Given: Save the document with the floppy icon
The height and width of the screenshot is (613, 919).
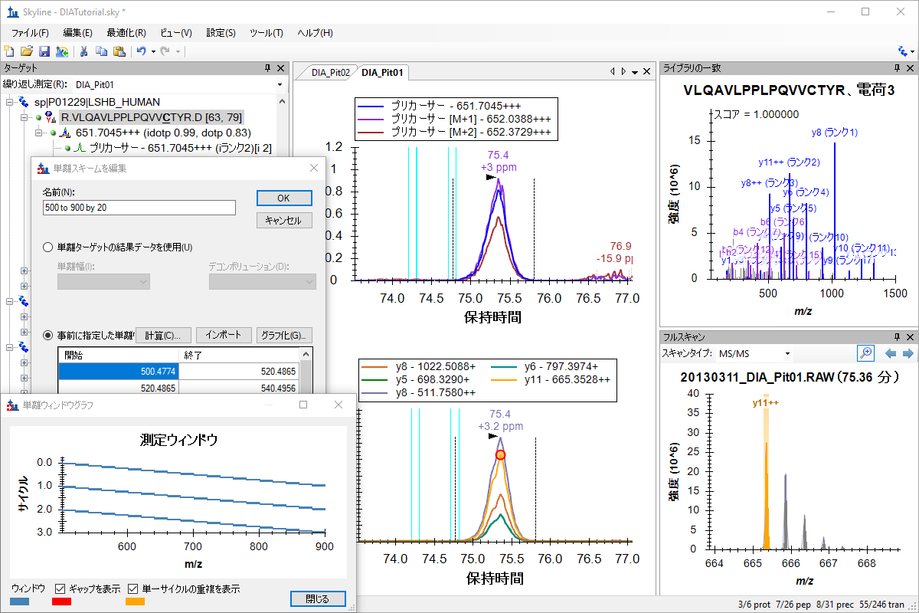Looking at the screenshot, I should [x=44, y=51].
